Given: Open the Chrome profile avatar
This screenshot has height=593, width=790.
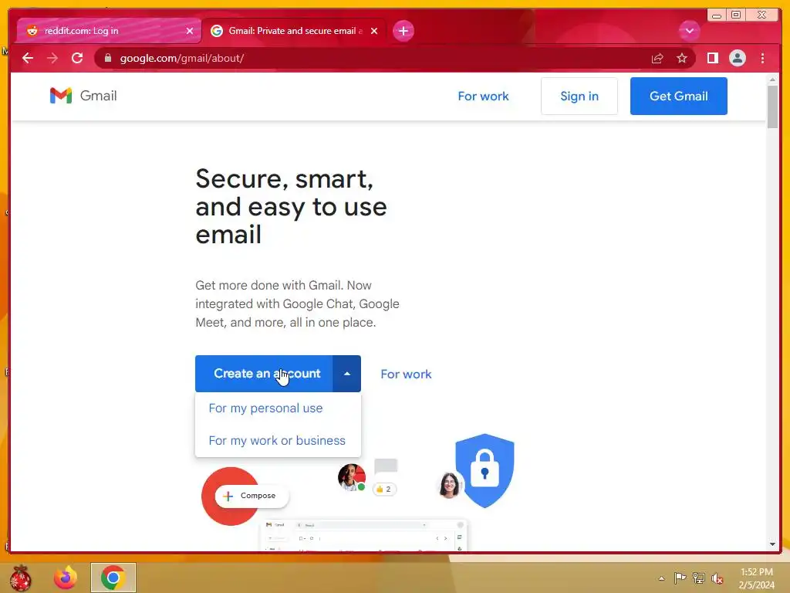Looking at the screenshot, I should [737, 58].
